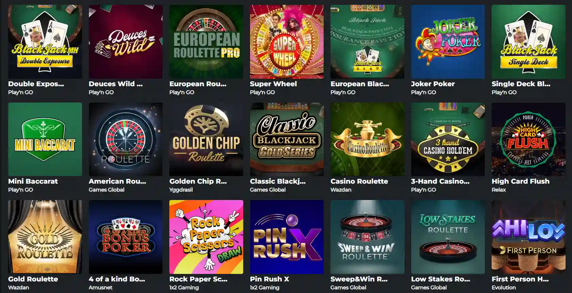Open 4 of a Kind Bonus Poker tile
Viewport: 572px width, 293px height.
pyautogui.click(x=126, y=237)
